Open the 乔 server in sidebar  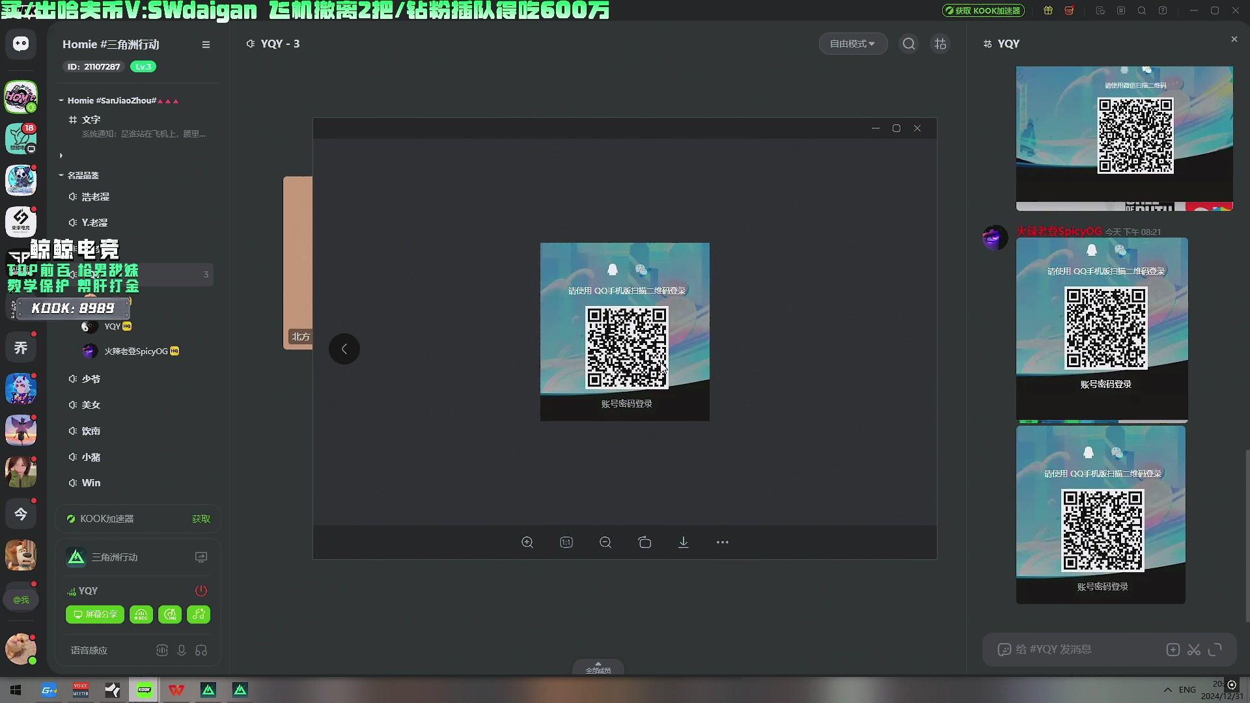(21, 348)
